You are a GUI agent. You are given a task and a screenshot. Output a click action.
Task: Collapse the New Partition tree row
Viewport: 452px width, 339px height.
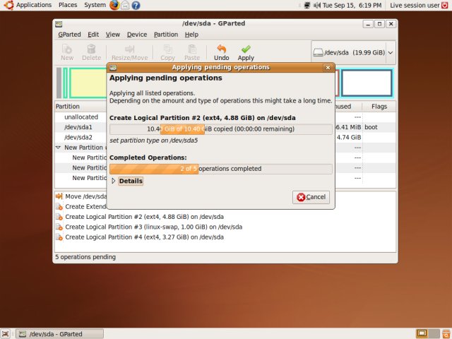58,148
